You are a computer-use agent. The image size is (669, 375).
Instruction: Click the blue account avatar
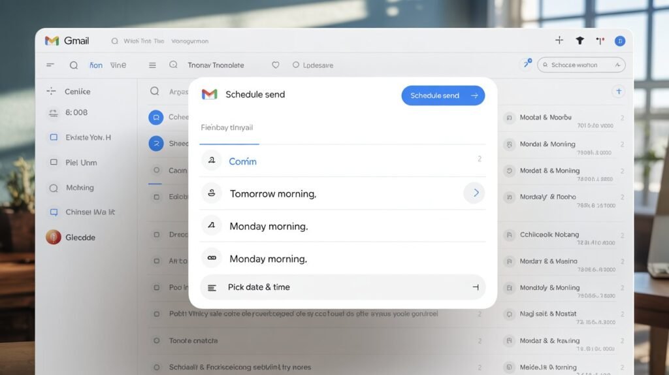[x=620, y=41]
